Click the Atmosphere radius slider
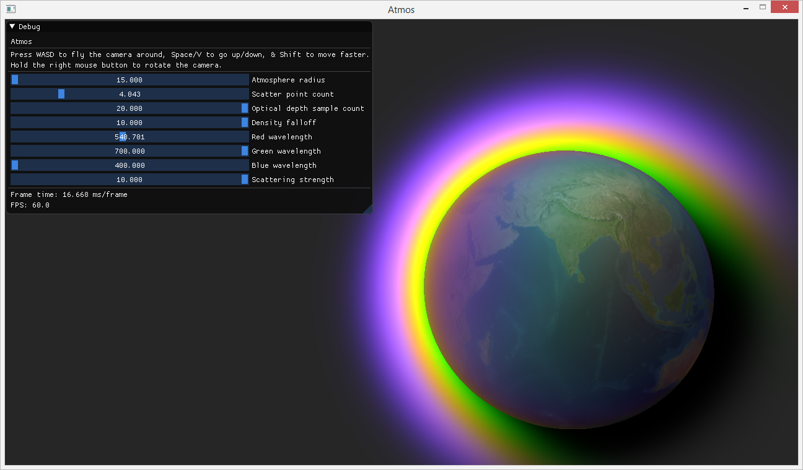The height and width of the screenshot is (470, 803). pyautogui.click(x=129, y=80)
